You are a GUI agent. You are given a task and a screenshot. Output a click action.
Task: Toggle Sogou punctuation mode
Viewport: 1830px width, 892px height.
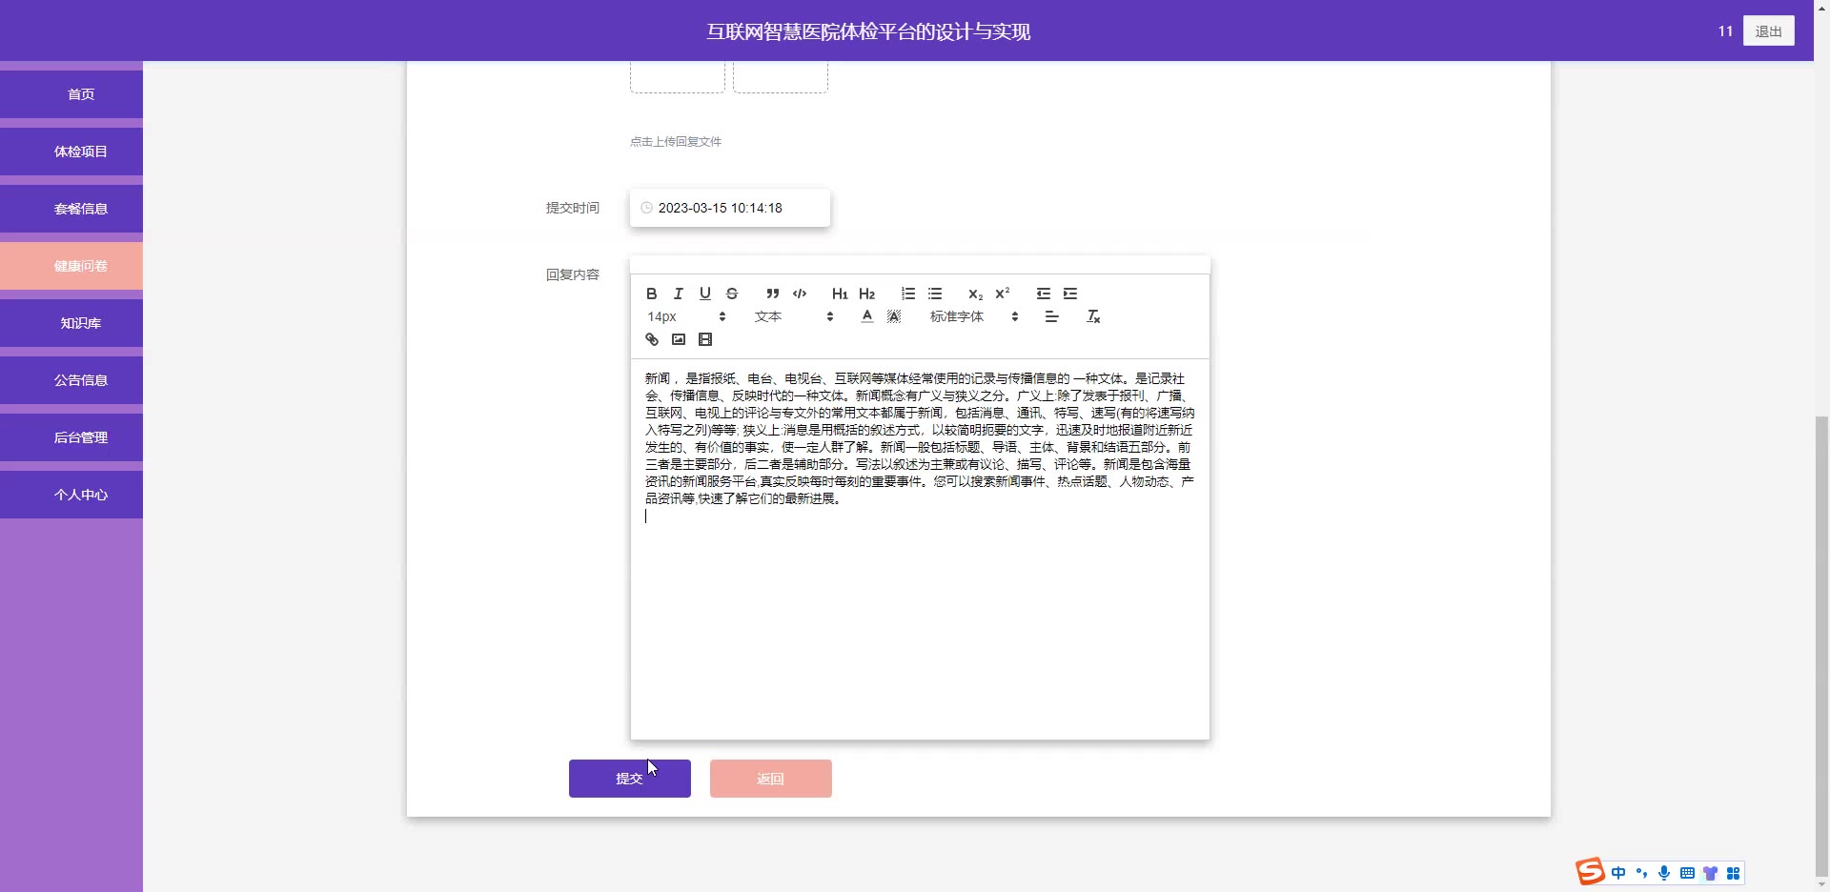pyautogui.click(x=1641, y=873)
